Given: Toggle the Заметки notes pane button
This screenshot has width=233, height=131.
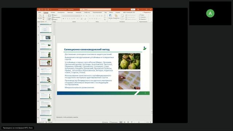Looking at the screenshot, I should [x=105, y=122].
